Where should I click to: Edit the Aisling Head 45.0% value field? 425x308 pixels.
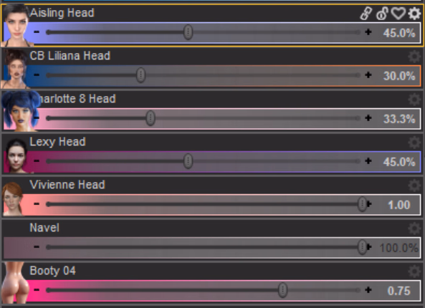coord(399,33)
